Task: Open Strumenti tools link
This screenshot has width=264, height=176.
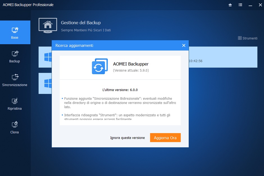Action: pyautogui.click(x=247, y=38)
